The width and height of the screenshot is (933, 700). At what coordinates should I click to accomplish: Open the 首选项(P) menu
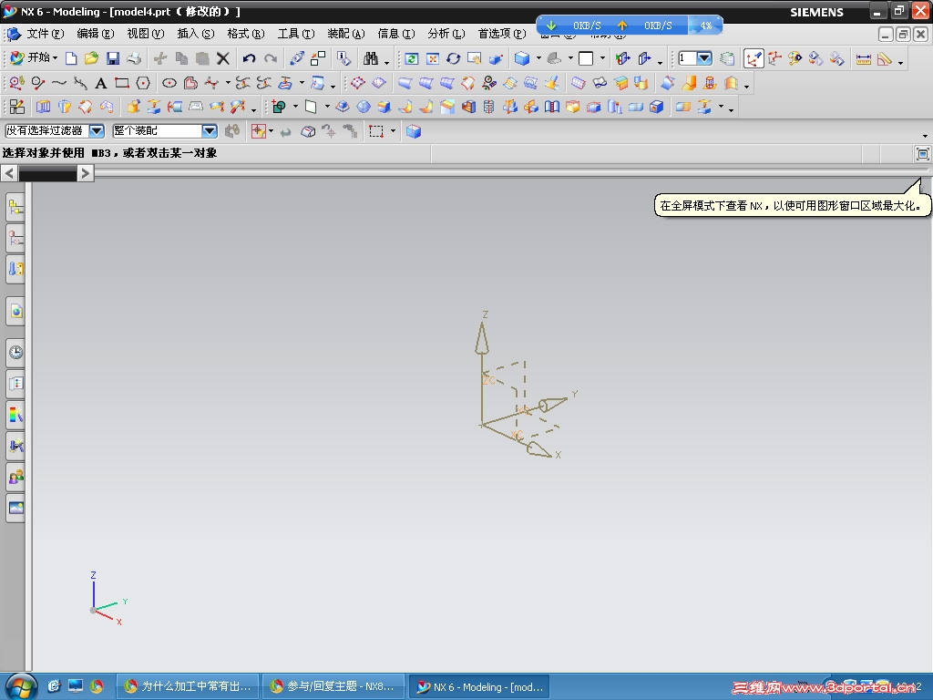coord(502,34)
